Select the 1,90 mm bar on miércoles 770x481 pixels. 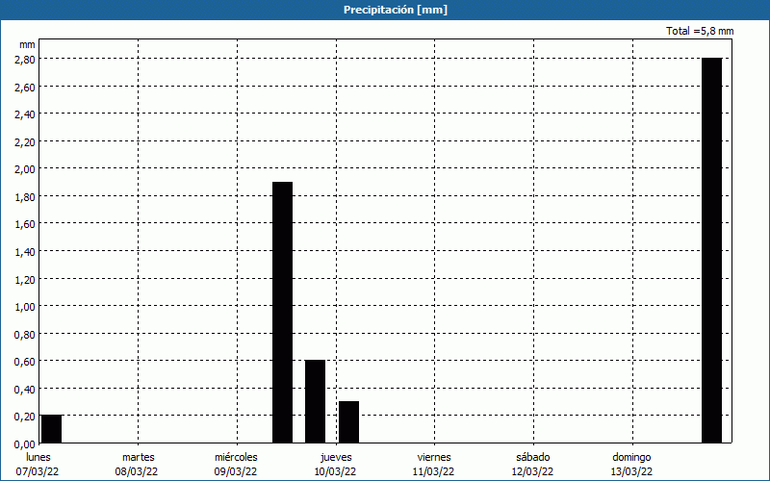click(x=282, y=313)
